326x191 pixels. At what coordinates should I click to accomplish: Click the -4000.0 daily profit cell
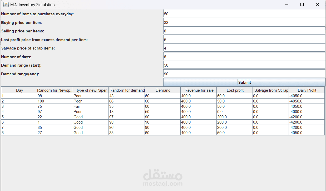307,112
